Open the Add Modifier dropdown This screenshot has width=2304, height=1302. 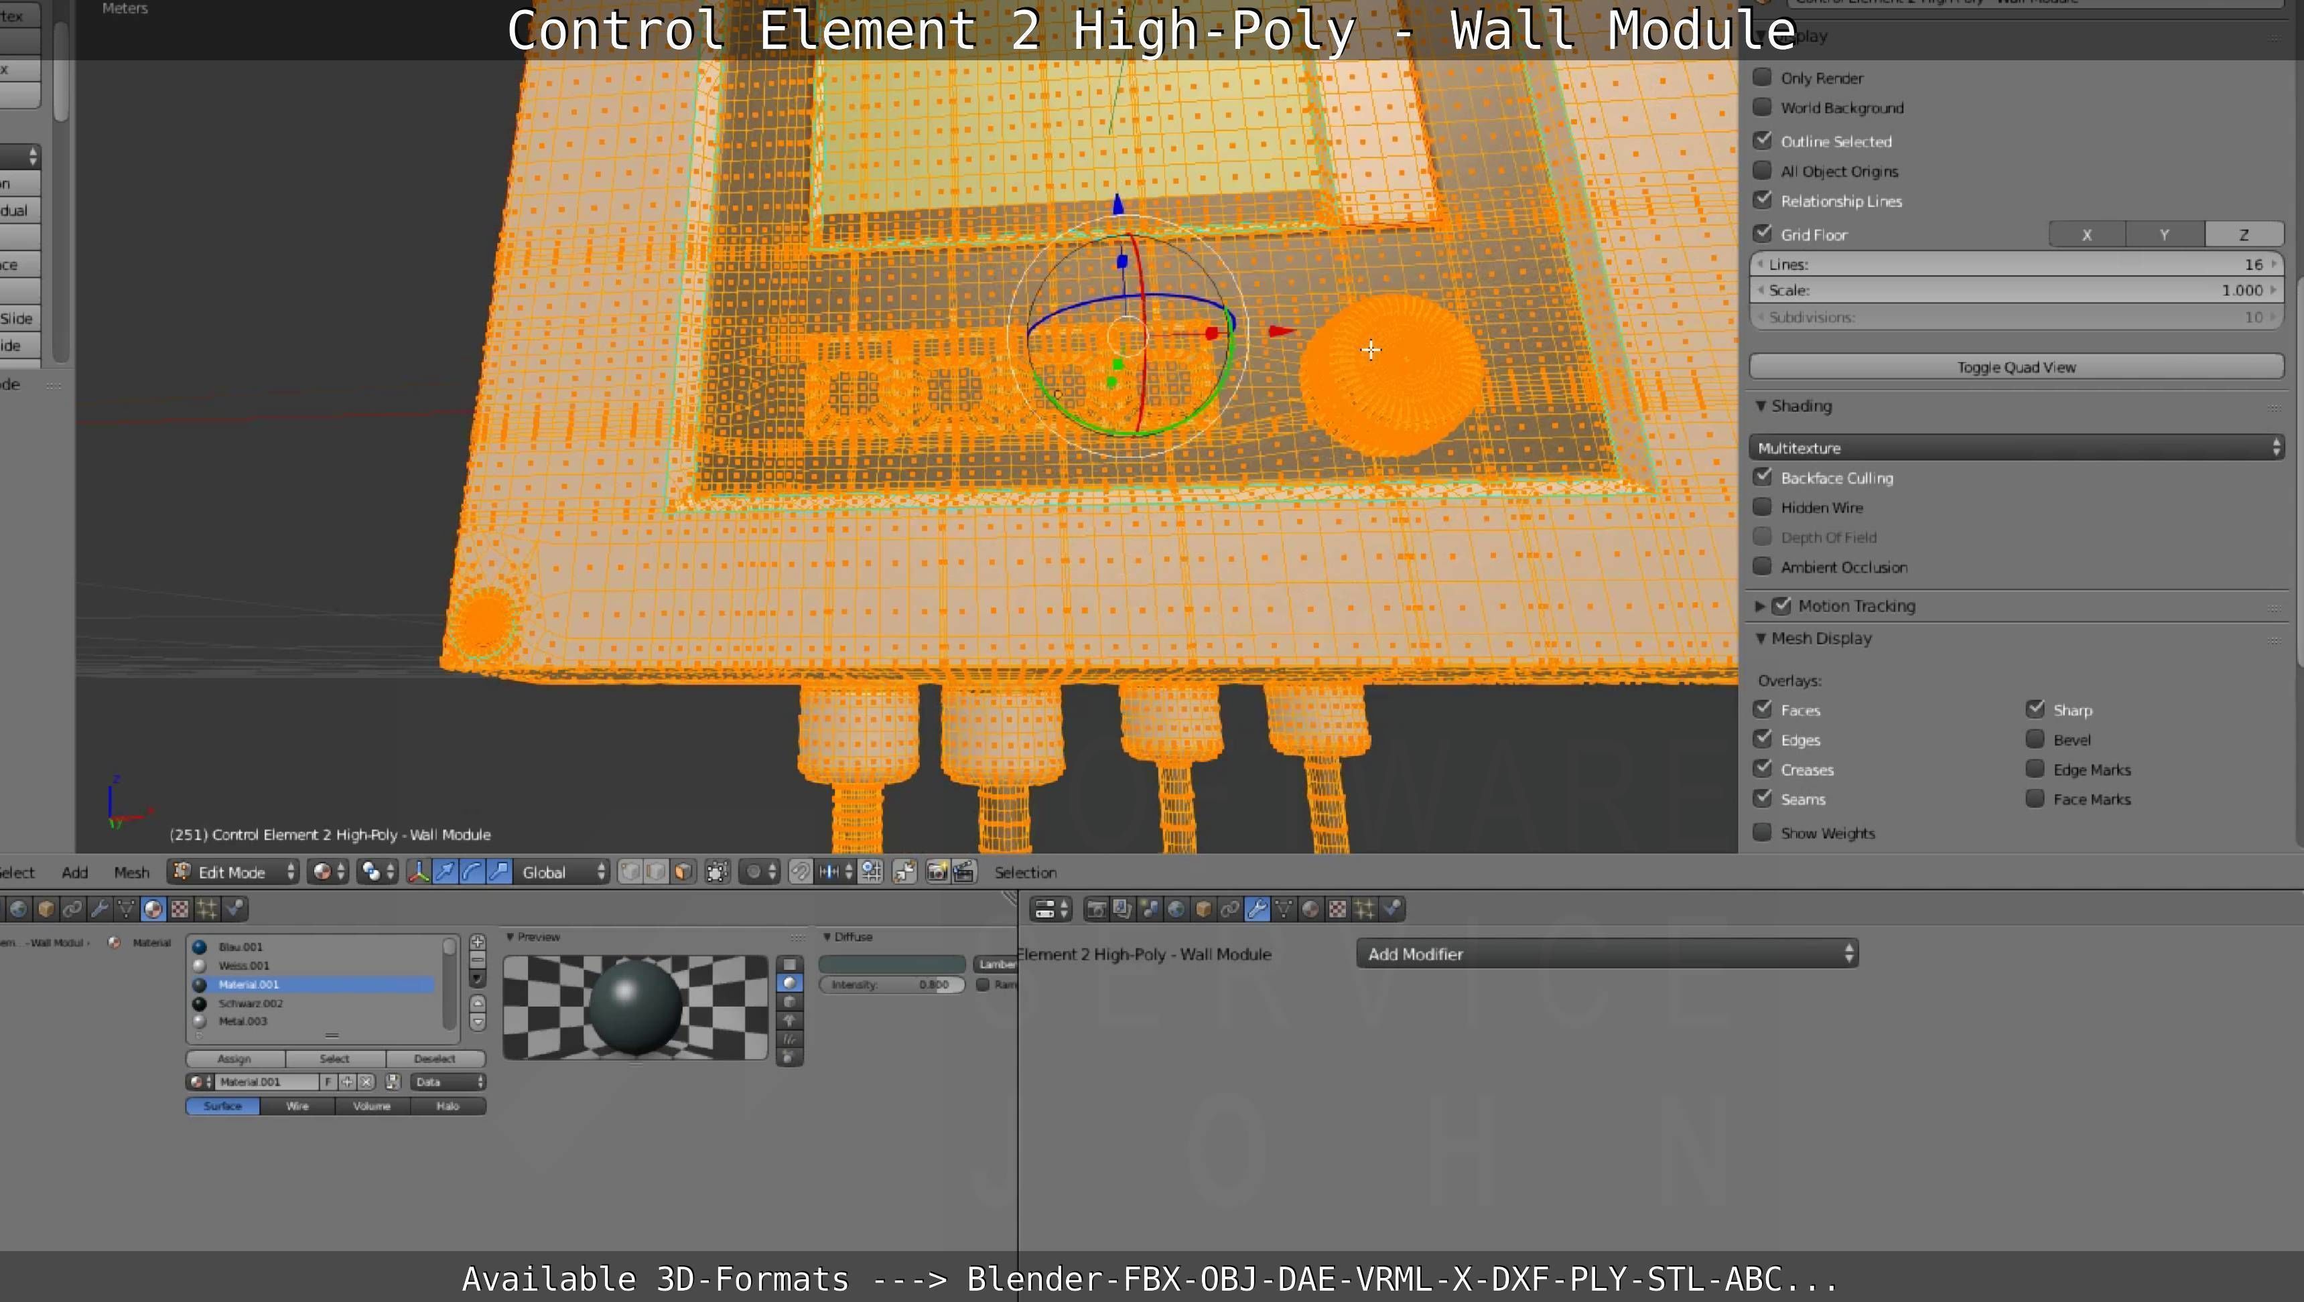tap(1607, 953)
